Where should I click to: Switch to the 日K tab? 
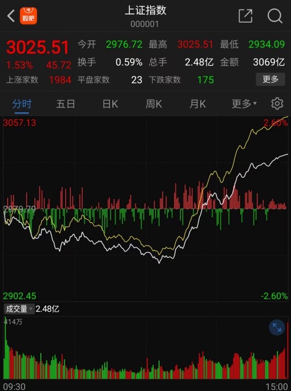(110, 104)
